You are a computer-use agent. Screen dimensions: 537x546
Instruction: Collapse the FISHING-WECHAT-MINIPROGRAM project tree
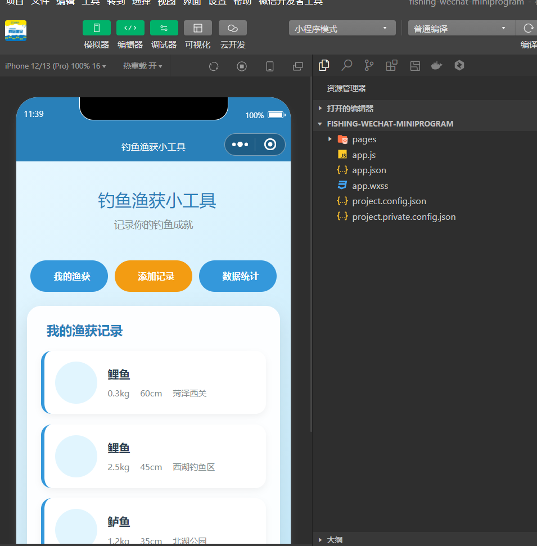[425, 124]
